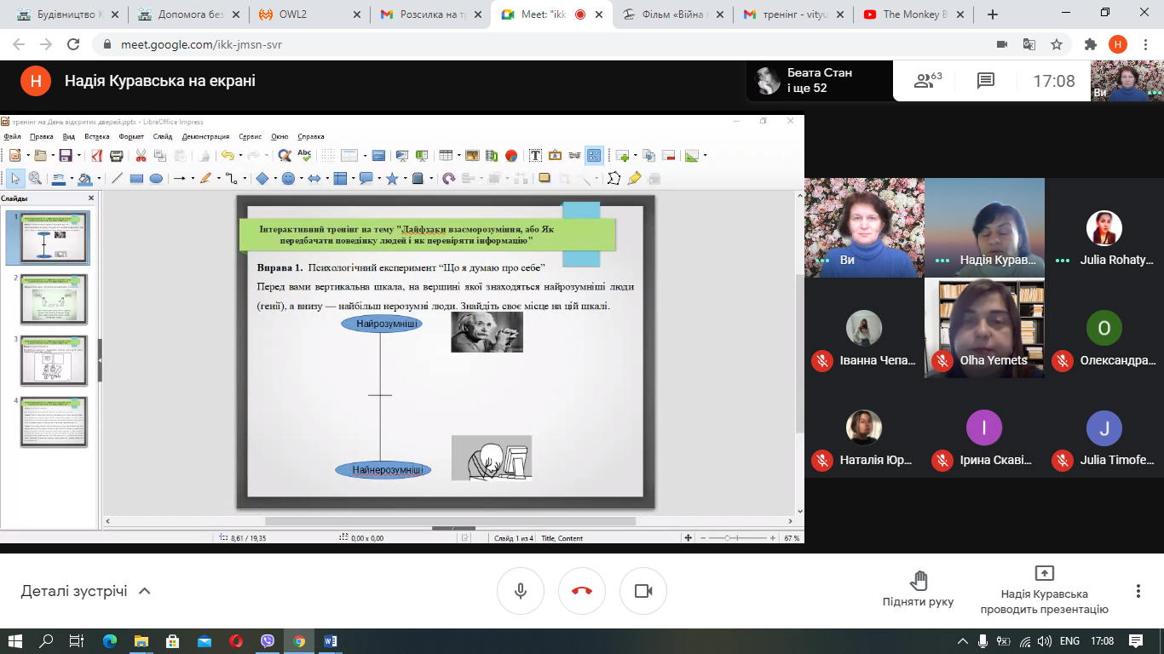Click Надія Куравська presenting button
The height and width of the screenshot is (654, 1164).
click(1044, 590)
